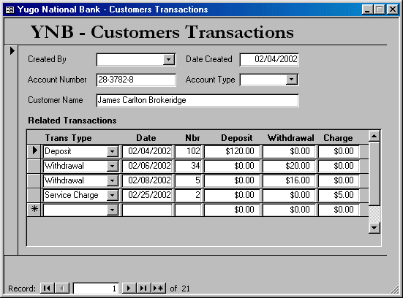Go to first record navigation button
Screen dimensions: 403x298
47,289
